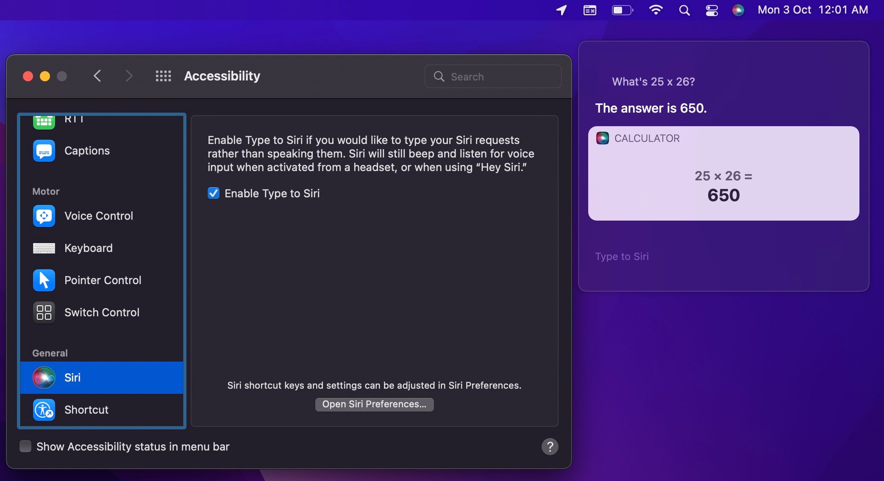884x481 pixels.
Task: Click the "25 × 26 =" expression
Action: 723,176
